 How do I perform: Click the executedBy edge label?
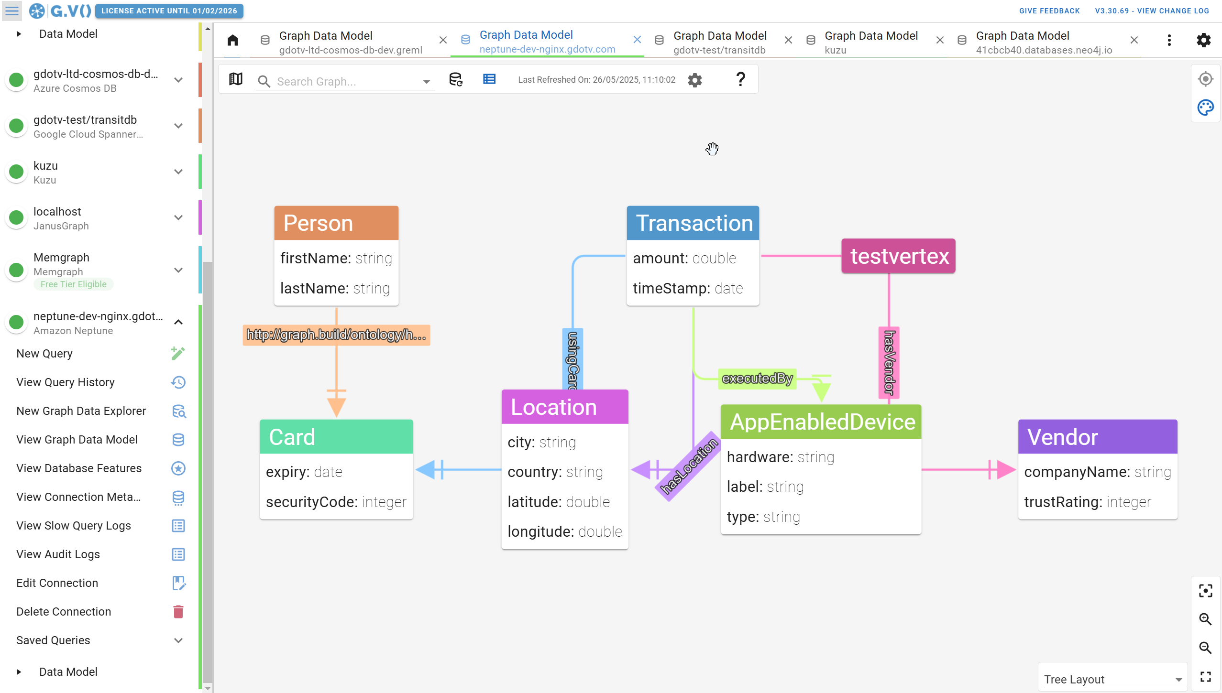(757, 379)
